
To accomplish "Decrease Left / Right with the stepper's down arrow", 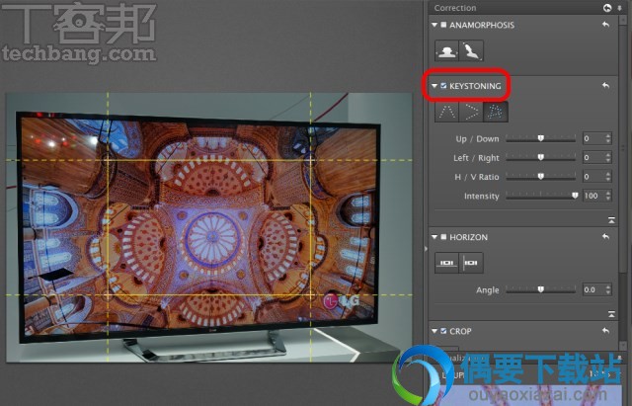I will point(608,161).
